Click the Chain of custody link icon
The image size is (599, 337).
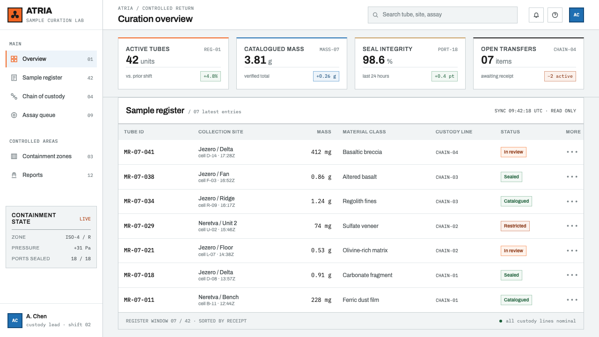pyautogui.click(x=14, y=96)
